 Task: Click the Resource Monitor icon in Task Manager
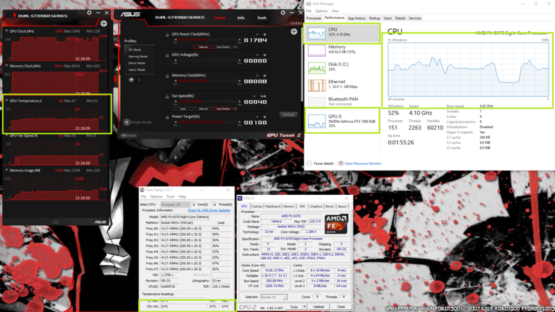(341, 164)
